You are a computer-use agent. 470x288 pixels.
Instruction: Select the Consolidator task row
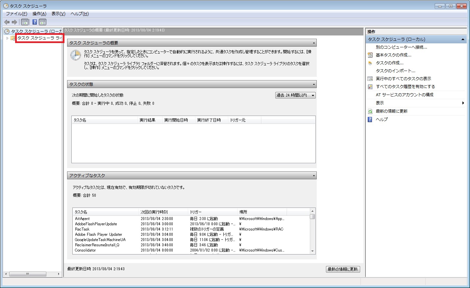tap(191, 250)
